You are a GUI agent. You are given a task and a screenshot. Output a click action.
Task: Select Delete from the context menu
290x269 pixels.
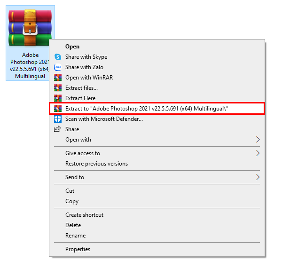pos(73,225)
